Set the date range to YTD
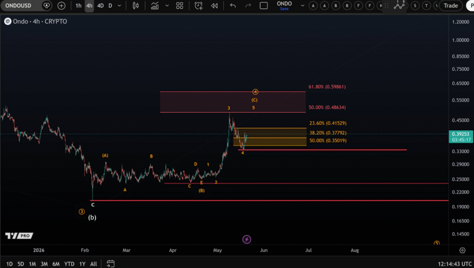Image resolution: width=474 pixels, height=268 pixels. [69, 264]
